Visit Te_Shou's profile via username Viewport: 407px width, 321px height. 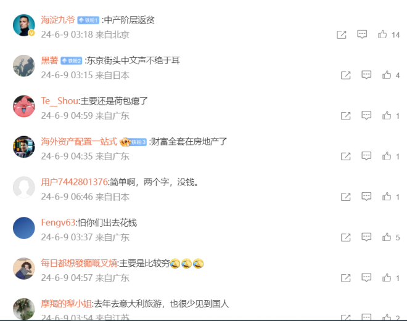[59, 101]
